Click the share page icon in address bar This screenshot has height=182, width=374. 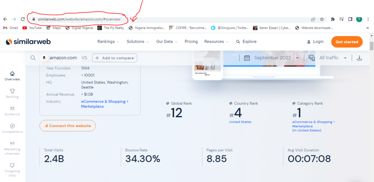pos(313,19)
